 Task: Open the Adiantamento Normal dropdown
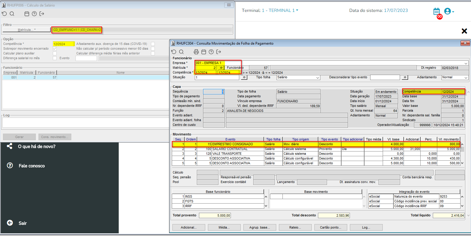[466, 77]
